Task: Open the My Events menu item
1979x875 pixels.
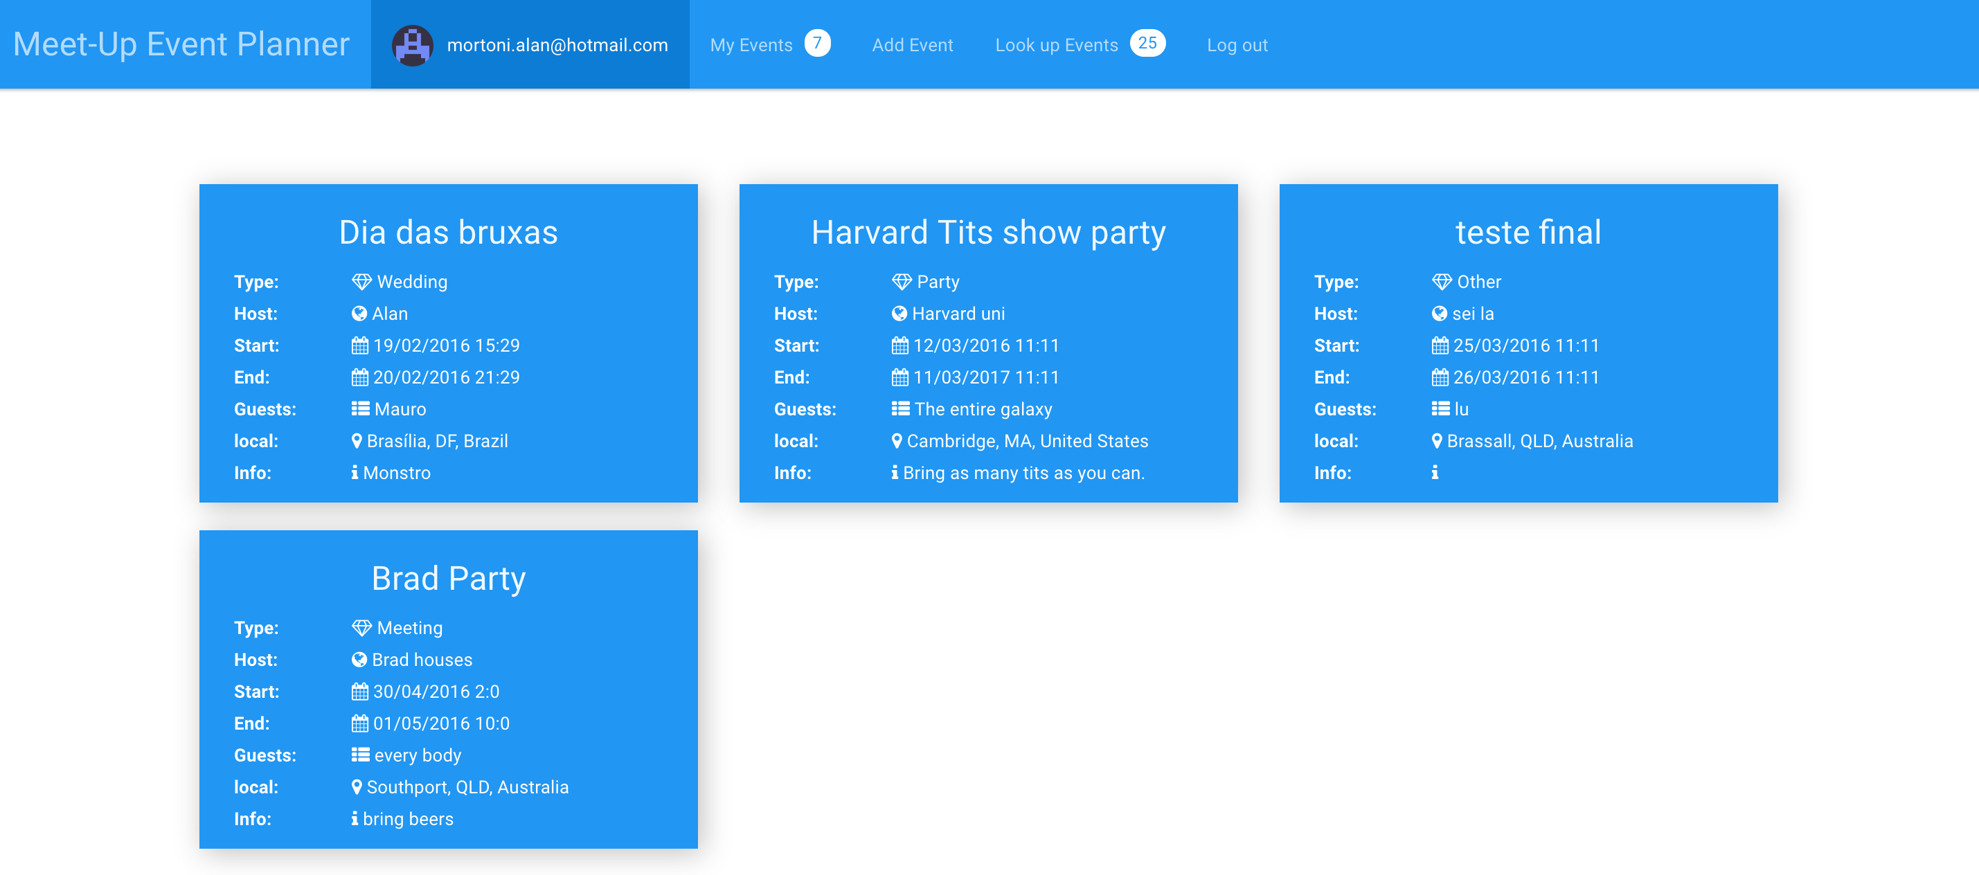Action: coord(751,45)
